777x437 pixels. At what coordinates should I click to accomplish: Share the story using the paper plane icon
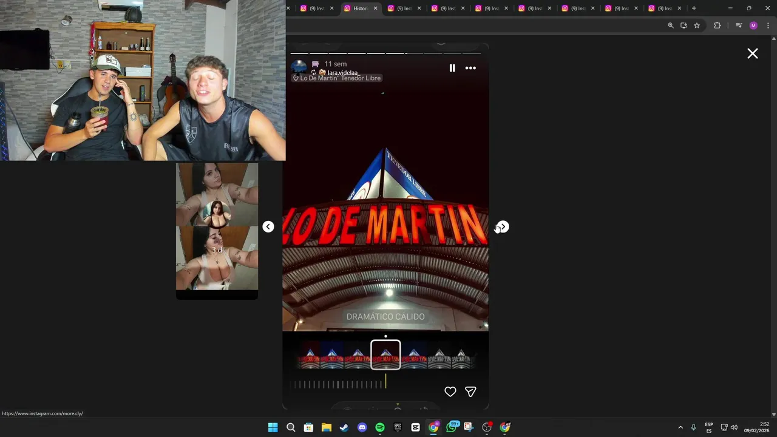click(x=470, y=391)
